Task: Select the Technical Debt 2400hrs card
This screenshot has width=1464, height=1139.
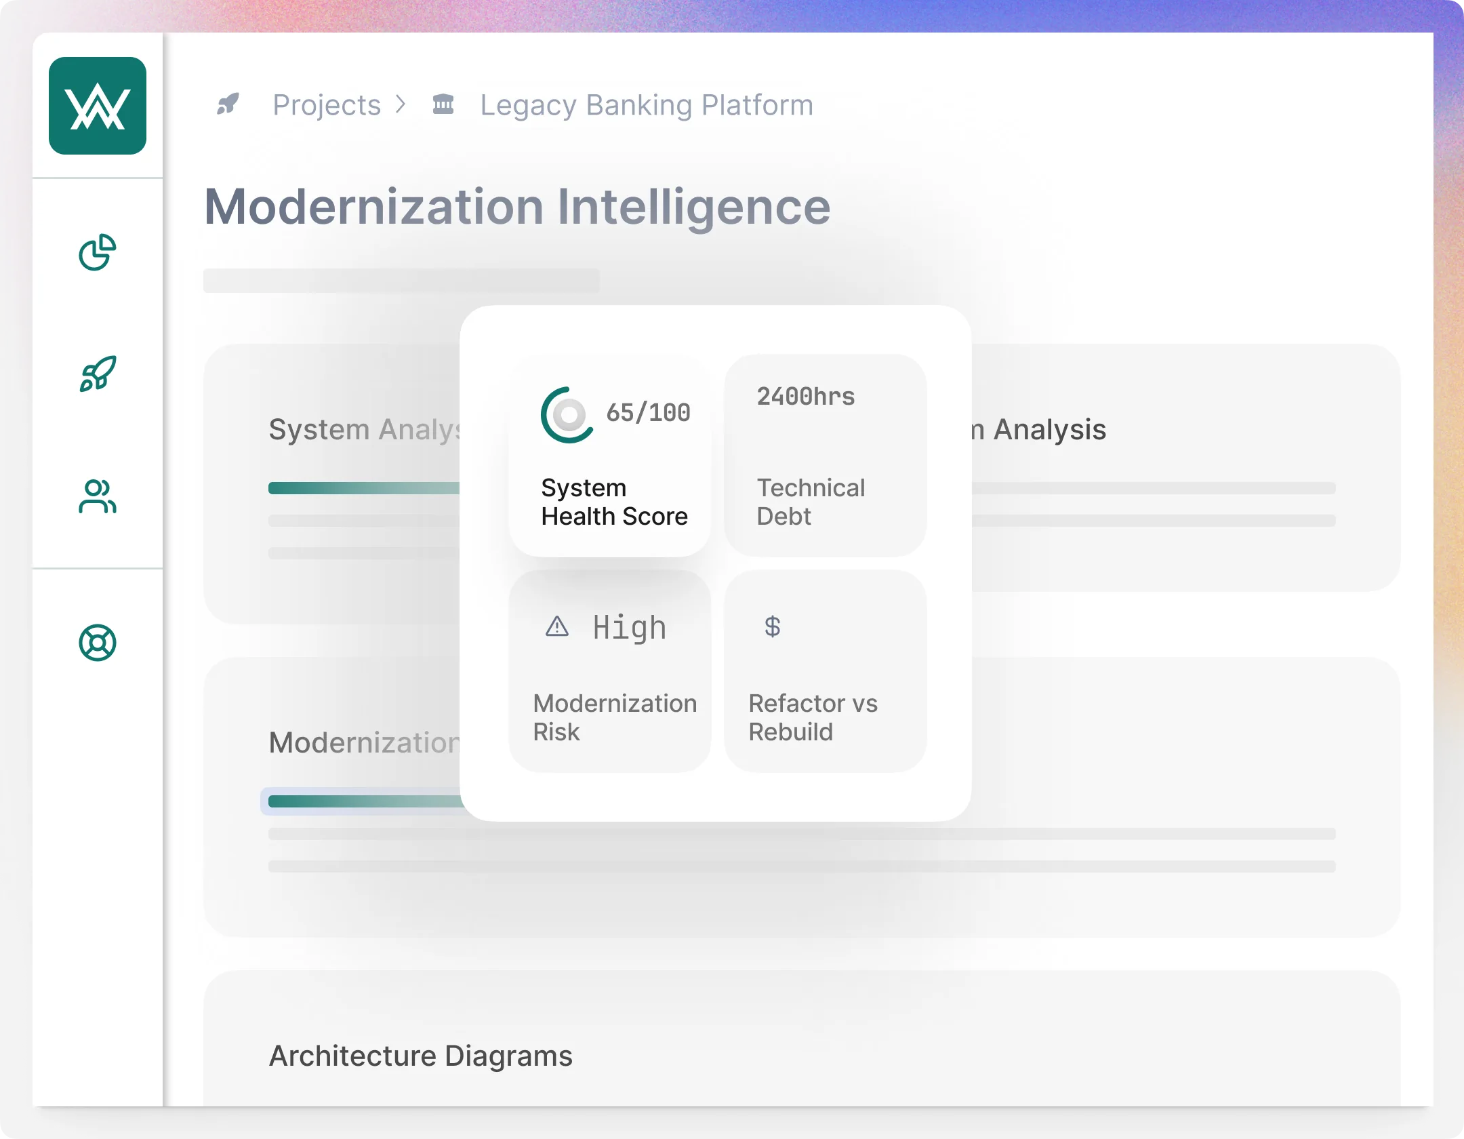Action: click(824, 454)
